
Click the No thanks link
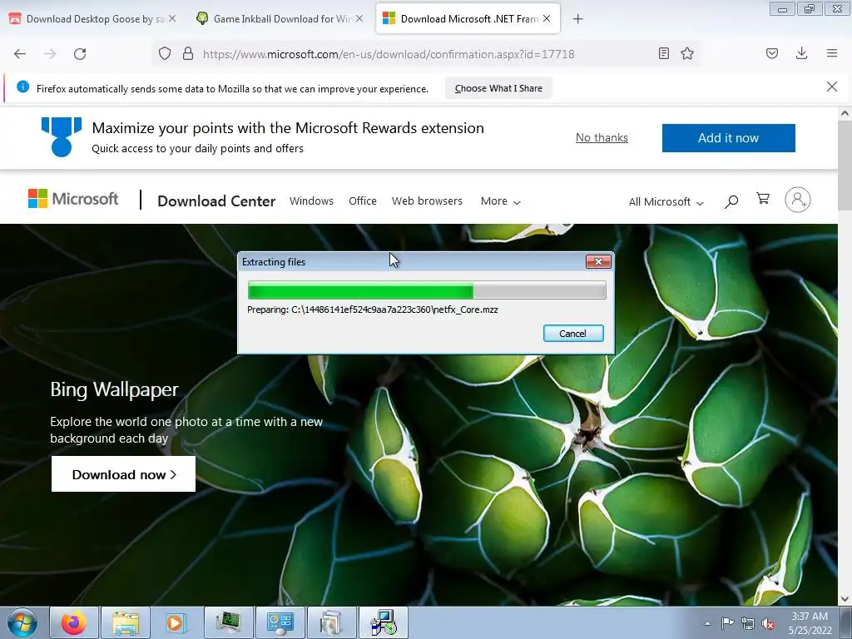coord(602,137)
